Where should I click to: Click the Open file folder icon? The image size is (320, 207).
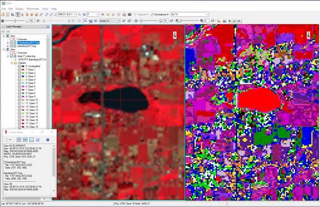3,14
